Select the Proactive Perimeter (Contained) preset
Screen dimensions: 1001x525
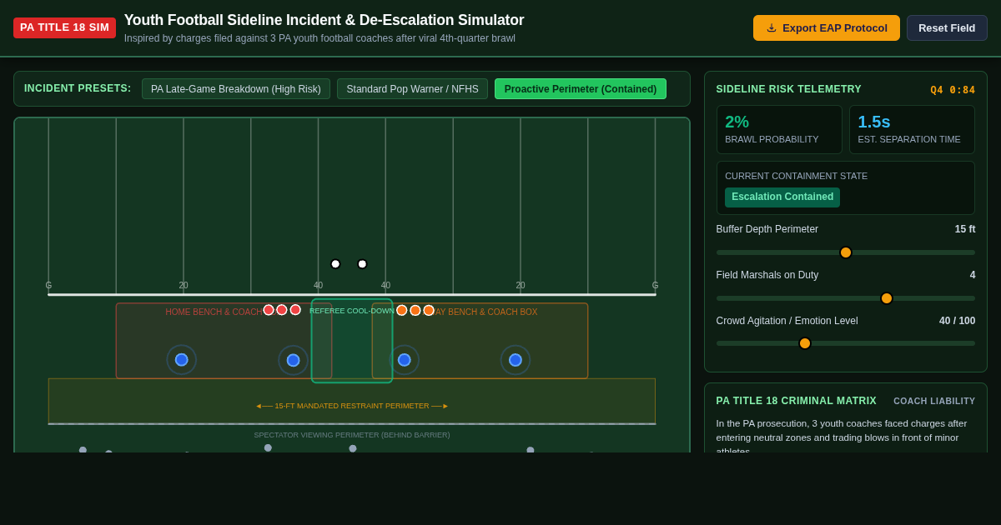581,89
